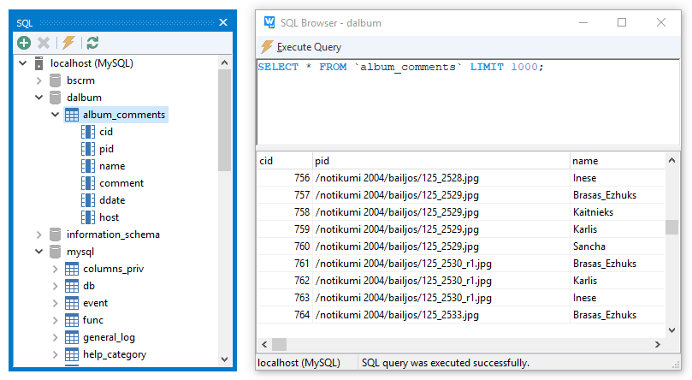This screenshot has height=380, width=692.
Task: Click the mysql database icon
Action: (56, 252)
